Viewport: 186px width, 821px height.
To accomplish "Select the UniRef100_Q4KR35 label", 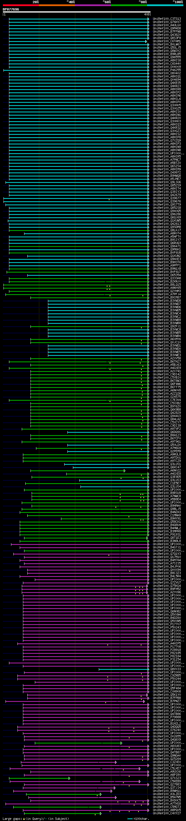I will (x=167, y=83).
